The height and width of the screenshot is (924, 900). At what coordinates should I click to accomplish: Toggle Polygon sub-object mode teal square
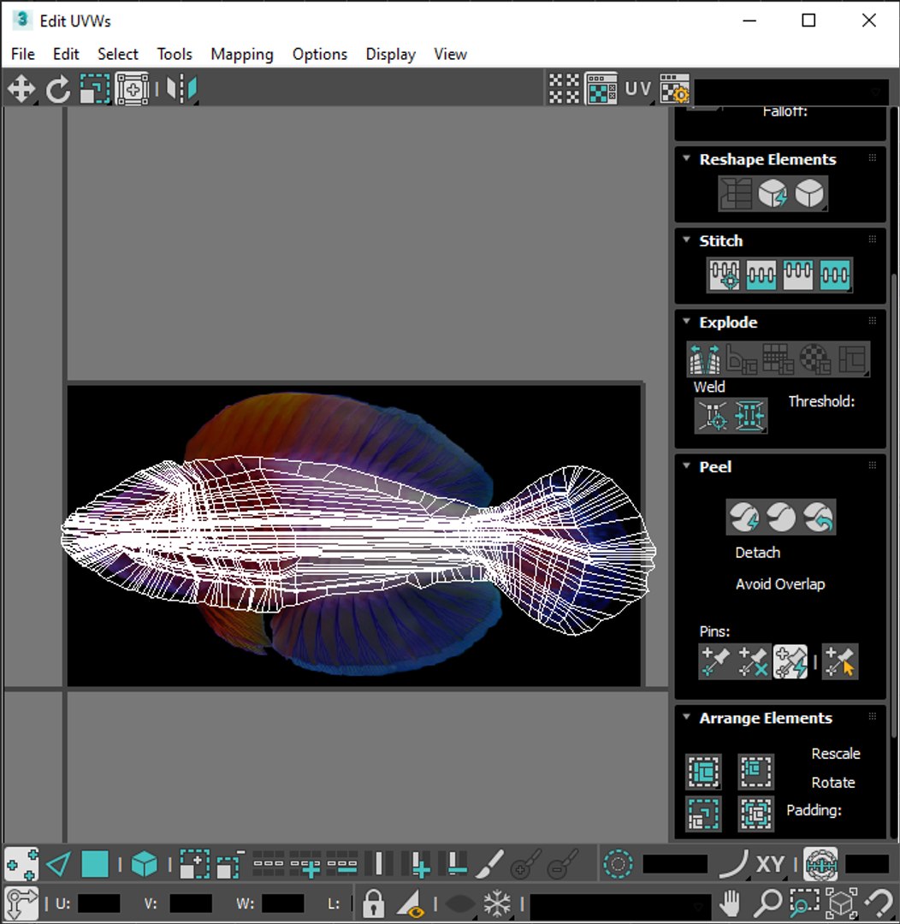(95, 864)
